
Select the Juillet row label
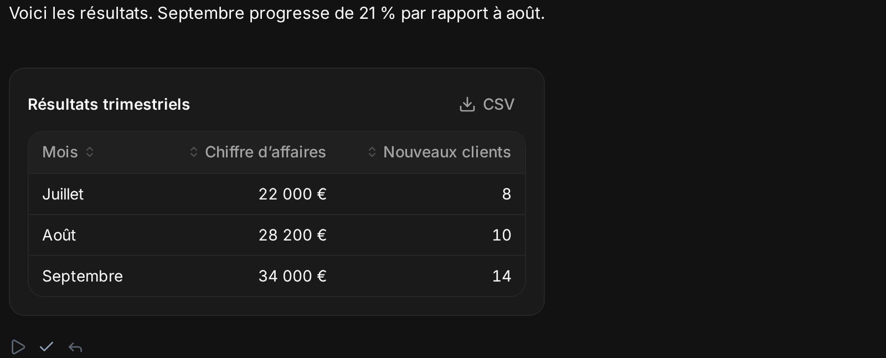[63, 194]
